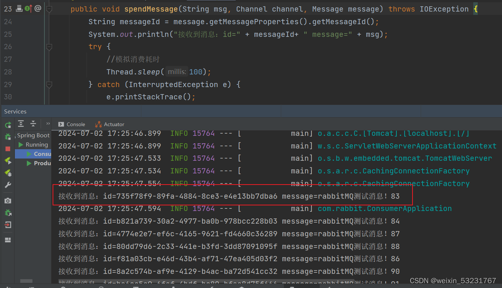Collapse all services with the collapse-all icon
Screen dimensions: 502x288
point(33,124)
